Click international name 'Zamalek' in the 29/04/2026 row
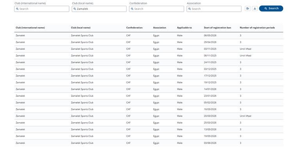The image size is (293, 150). pos(20,42)
